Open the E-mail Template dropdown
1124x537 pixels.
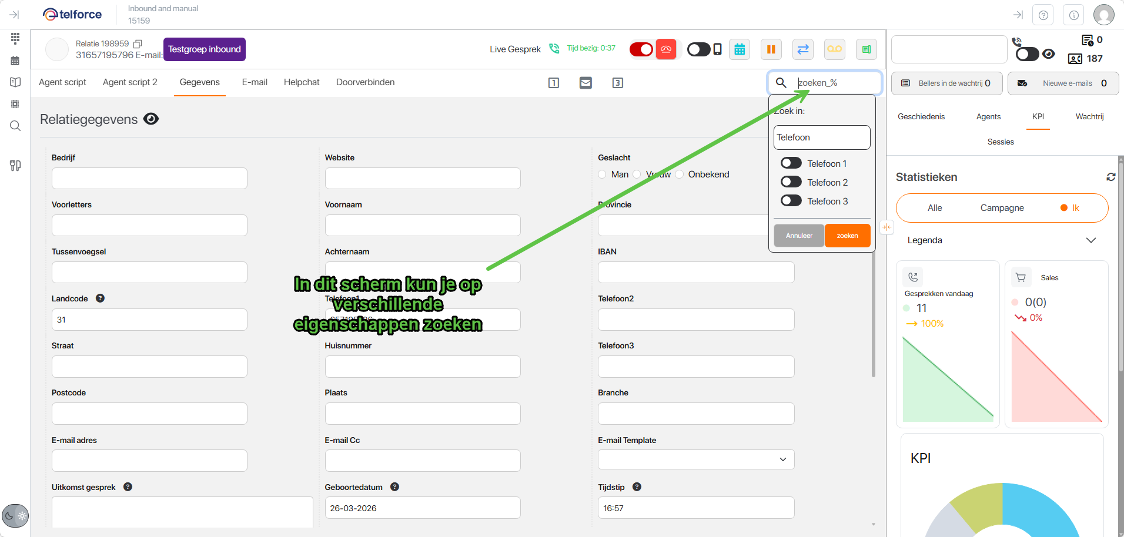(695, 459)
